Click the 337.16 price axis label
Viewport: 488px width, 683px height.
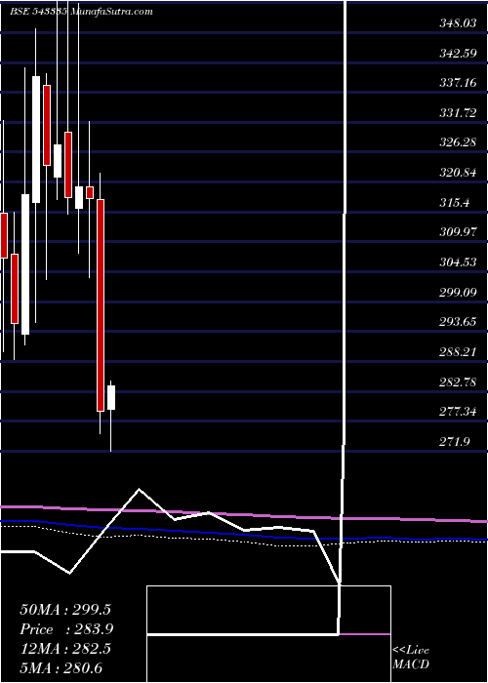[x=459, y=83]
